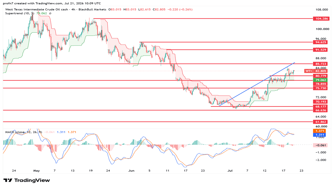
Task: Click the Jun label on time axis
Action: (132, 171)
